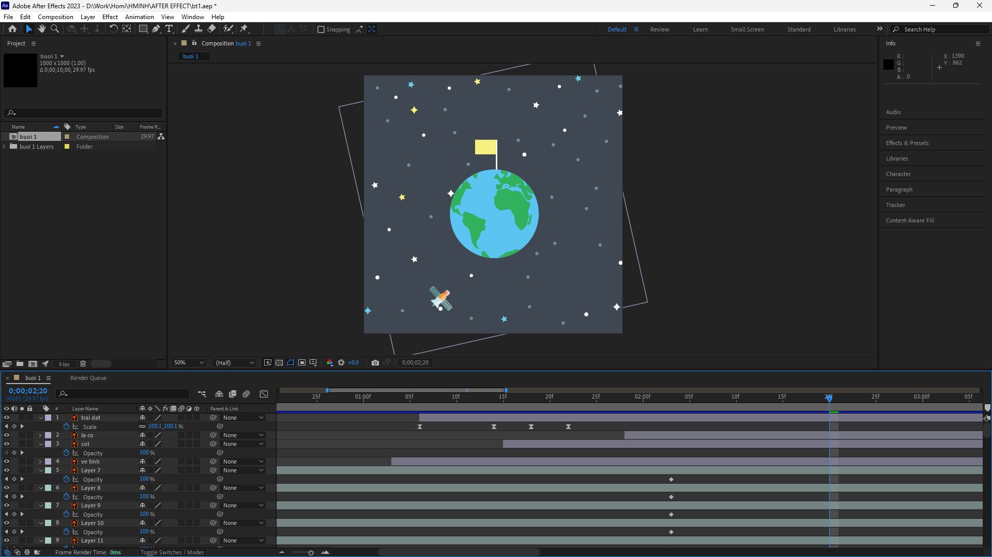The height and width of the screenshot is (557, 992).
Task: Select the Hand tool
Action: coord(42,29)
